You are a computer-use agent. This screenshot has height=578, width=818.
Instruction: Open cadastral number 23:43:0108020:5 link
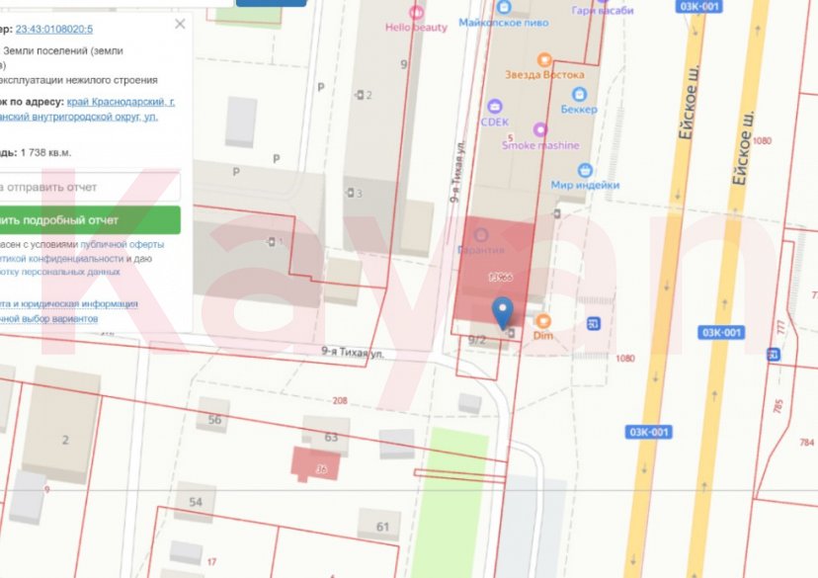(54, 29)
